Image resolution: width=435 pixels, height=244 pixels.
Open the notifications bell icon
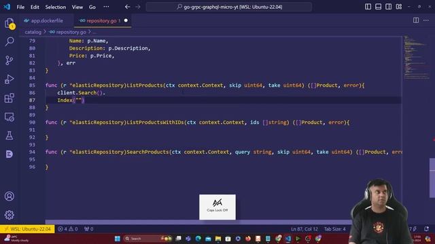426,229
